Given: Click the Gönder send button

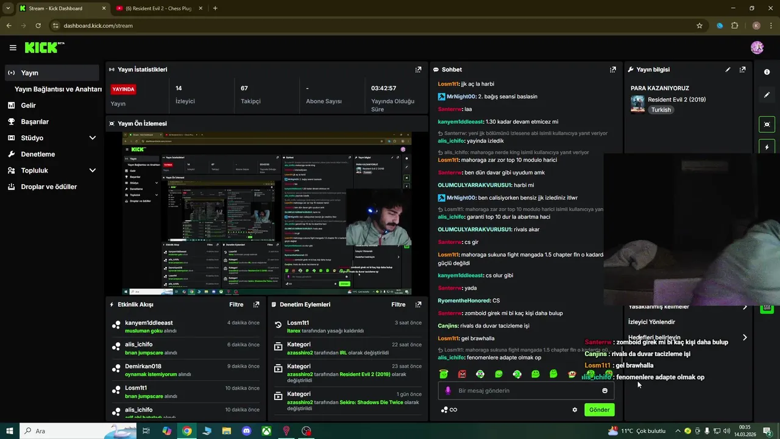Looking at the screenshot, I should pos(599,410).
